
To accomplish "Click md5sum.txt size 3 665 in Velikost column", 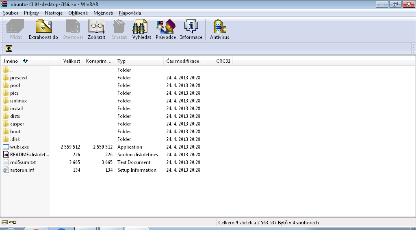I will [x=75, y=162].
